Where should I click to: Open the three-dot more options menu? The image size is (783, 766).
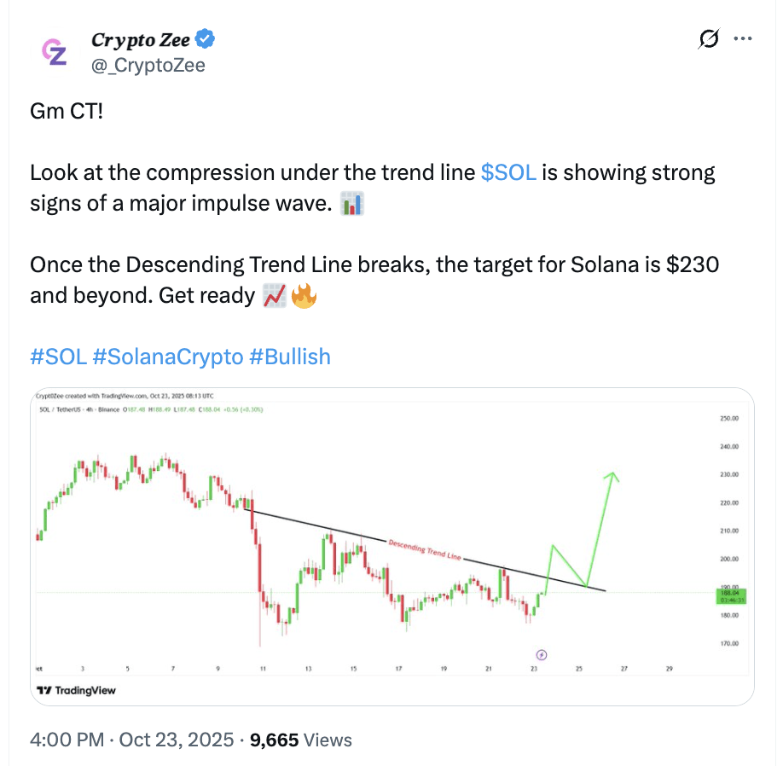(x=743, y=39)
